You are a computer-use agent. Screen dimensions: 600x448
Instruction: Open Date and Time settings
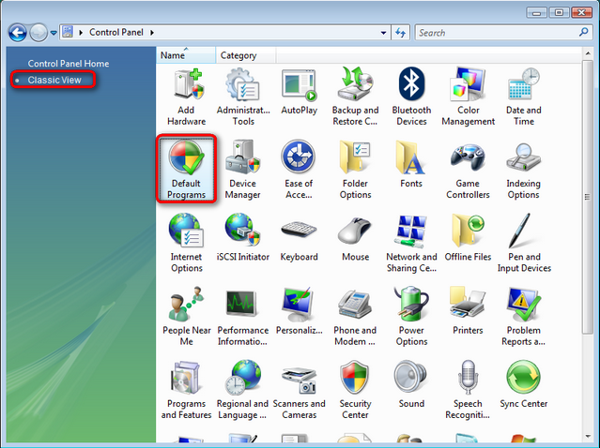pos(523,97)
